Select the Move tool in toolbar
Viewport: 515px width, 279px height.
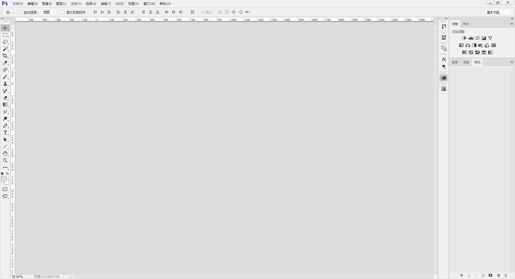[x=5, y=28]
